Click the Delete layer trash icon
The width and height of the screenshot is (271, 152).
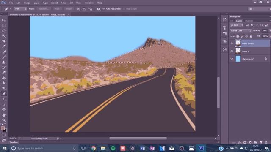coord(266,143)
